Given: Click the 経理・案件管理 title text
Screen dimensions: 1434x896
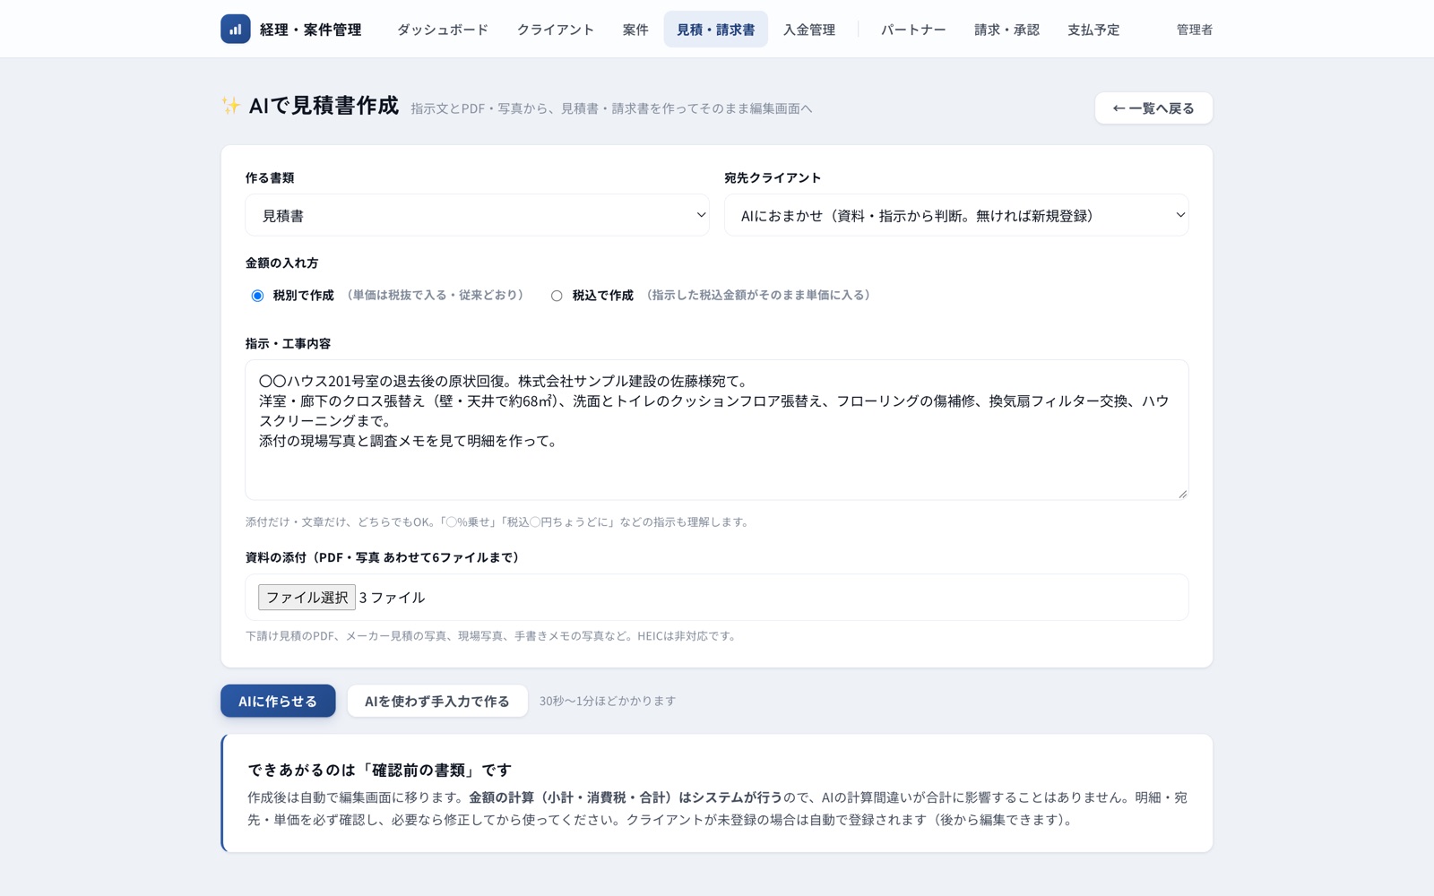Looking at the screenshot, I should coord(310,30).
